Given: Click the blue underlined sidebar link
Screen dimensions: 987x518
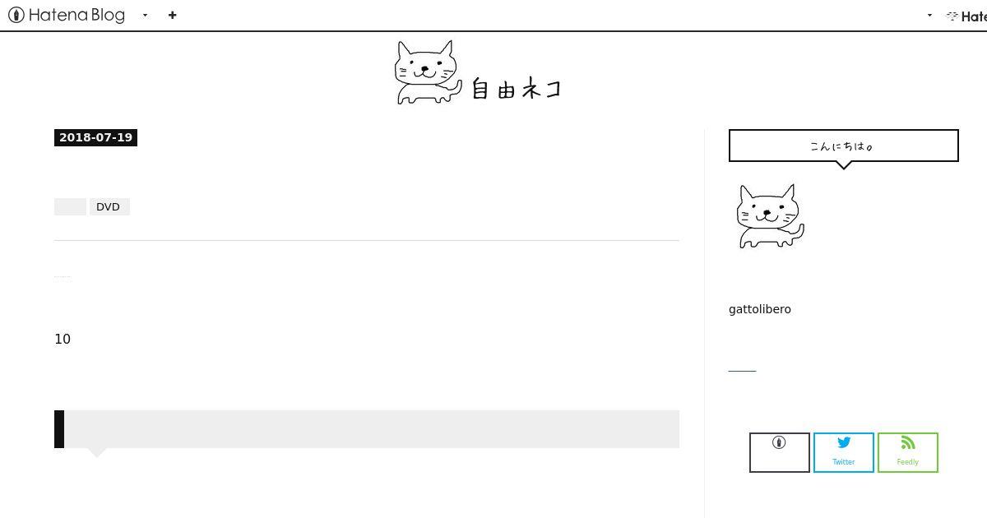Looking at the screenshot, I should [x=742, y=370].
